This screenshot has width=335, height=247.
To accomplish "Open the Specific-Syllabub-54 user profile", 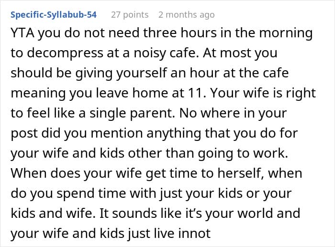I will tap(54, 15).
